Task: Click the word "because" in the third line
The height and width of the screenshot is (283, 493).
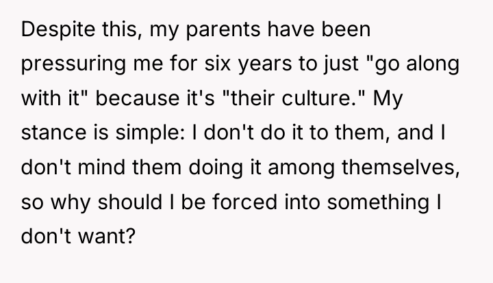Action: click(138, 98)
